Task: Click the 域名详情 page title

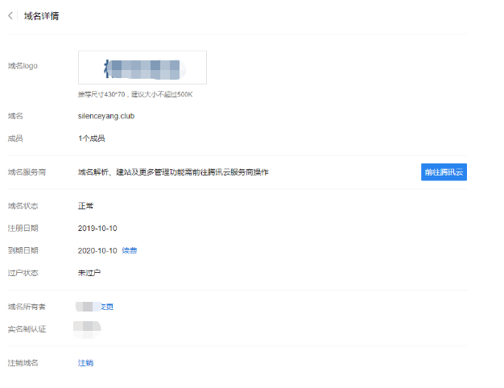Action: pyautogui.click(x=40, y=16)
